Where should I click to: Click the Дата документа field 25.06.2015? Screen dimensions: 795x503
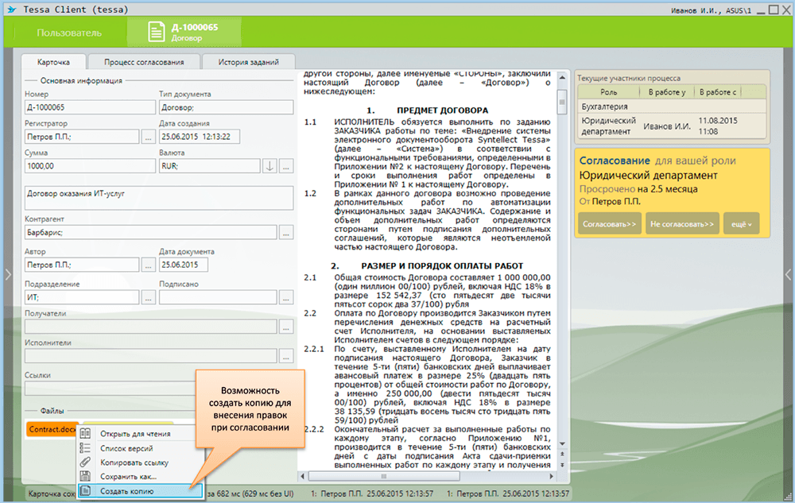click(183, 265)
